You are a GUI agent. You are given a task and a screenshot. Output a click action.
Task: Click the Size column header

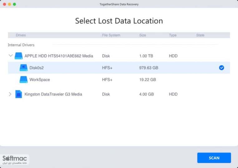tap(142, 35)
